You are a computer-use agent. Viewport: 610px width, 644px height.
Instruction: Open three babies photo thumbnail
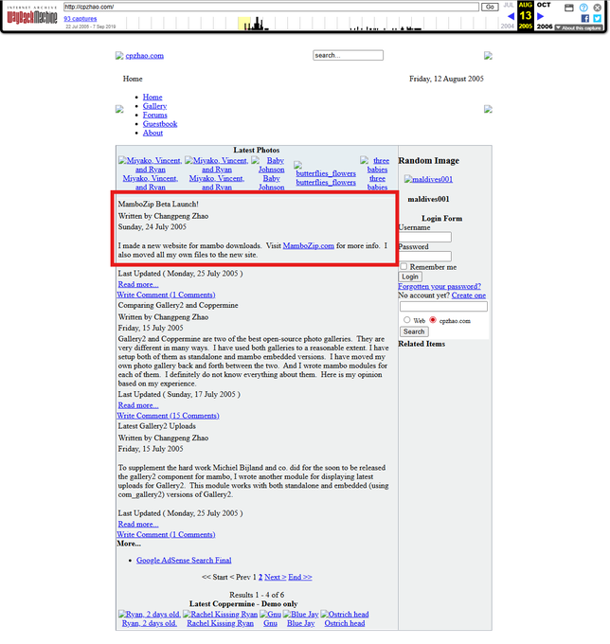(377, 165)
